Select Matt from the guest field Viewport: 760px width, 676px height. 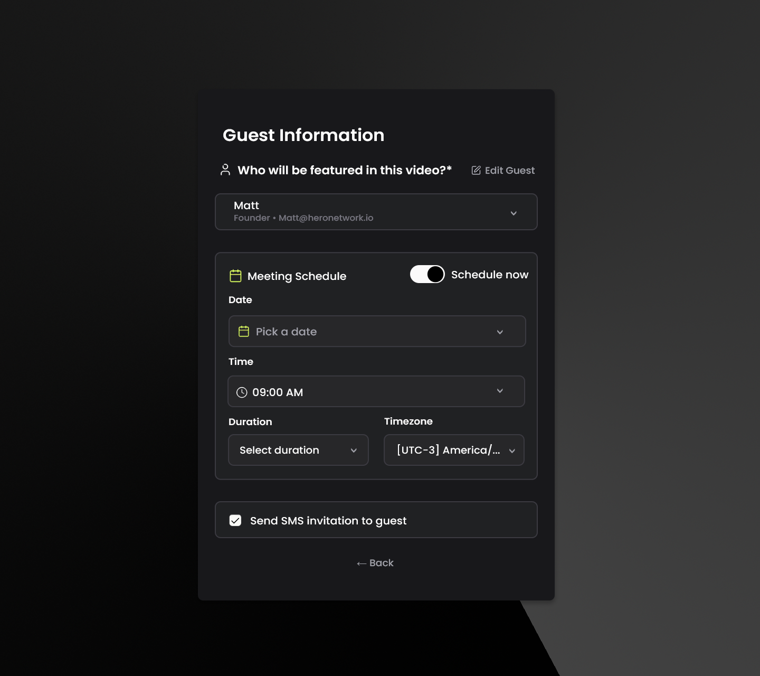pos(376,212)
